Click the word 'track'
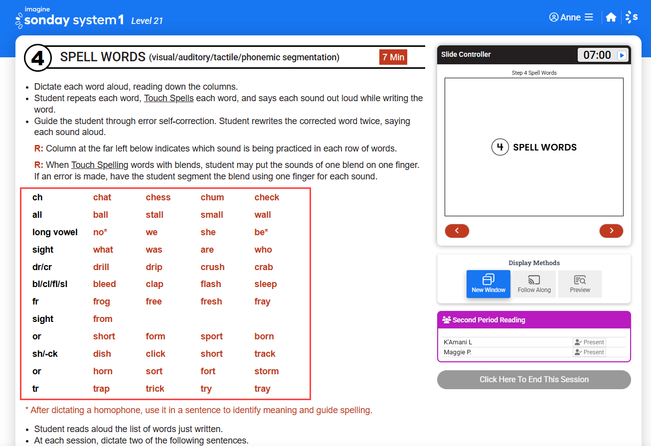Viewport: 651px width, 446px height. coord(265,354)
